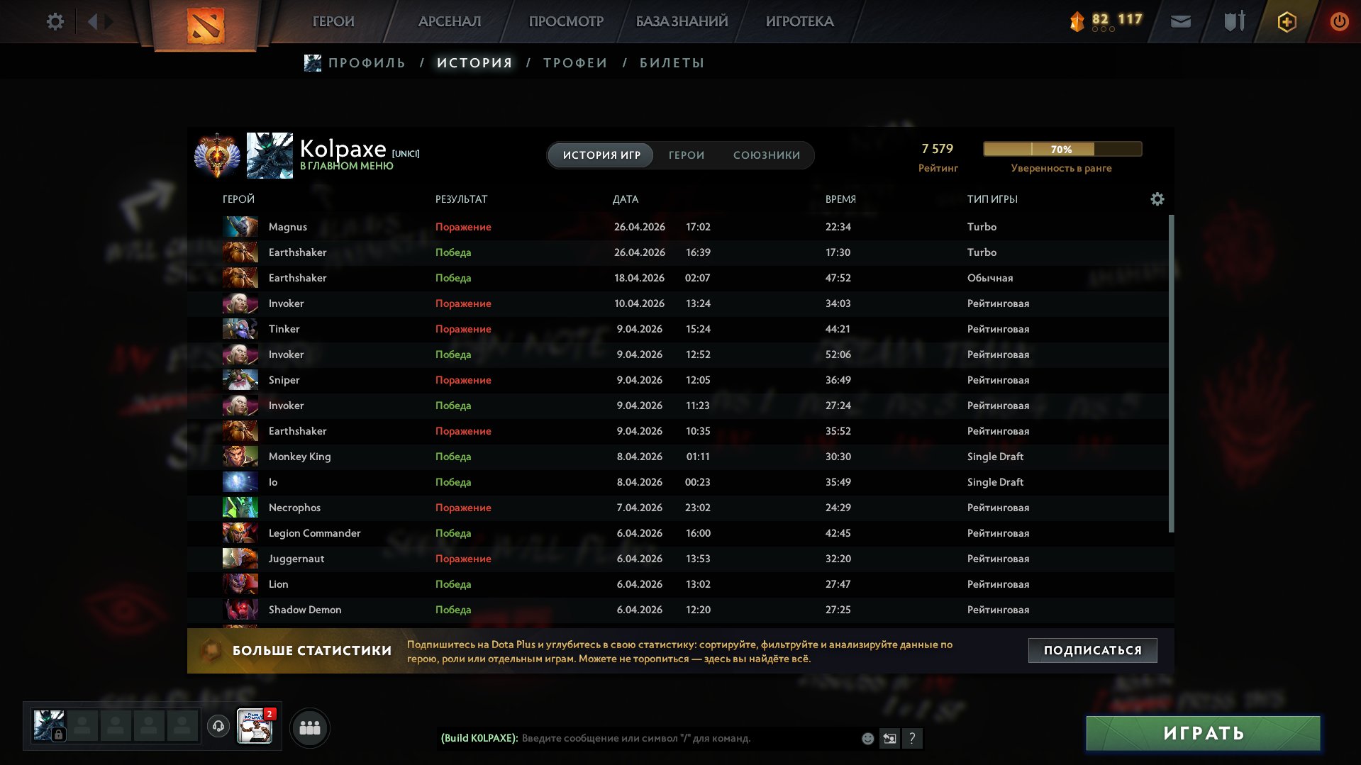Click the Monkey King hero portrait
Image resolution: width=1361 pixels, height=765 pixels.
[240, 457]
